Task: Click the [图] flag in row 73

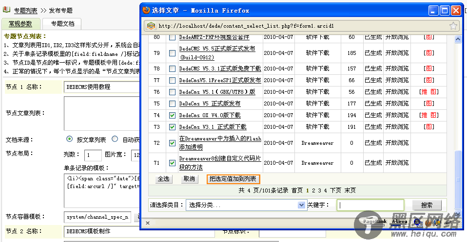Action: [428, 127]
